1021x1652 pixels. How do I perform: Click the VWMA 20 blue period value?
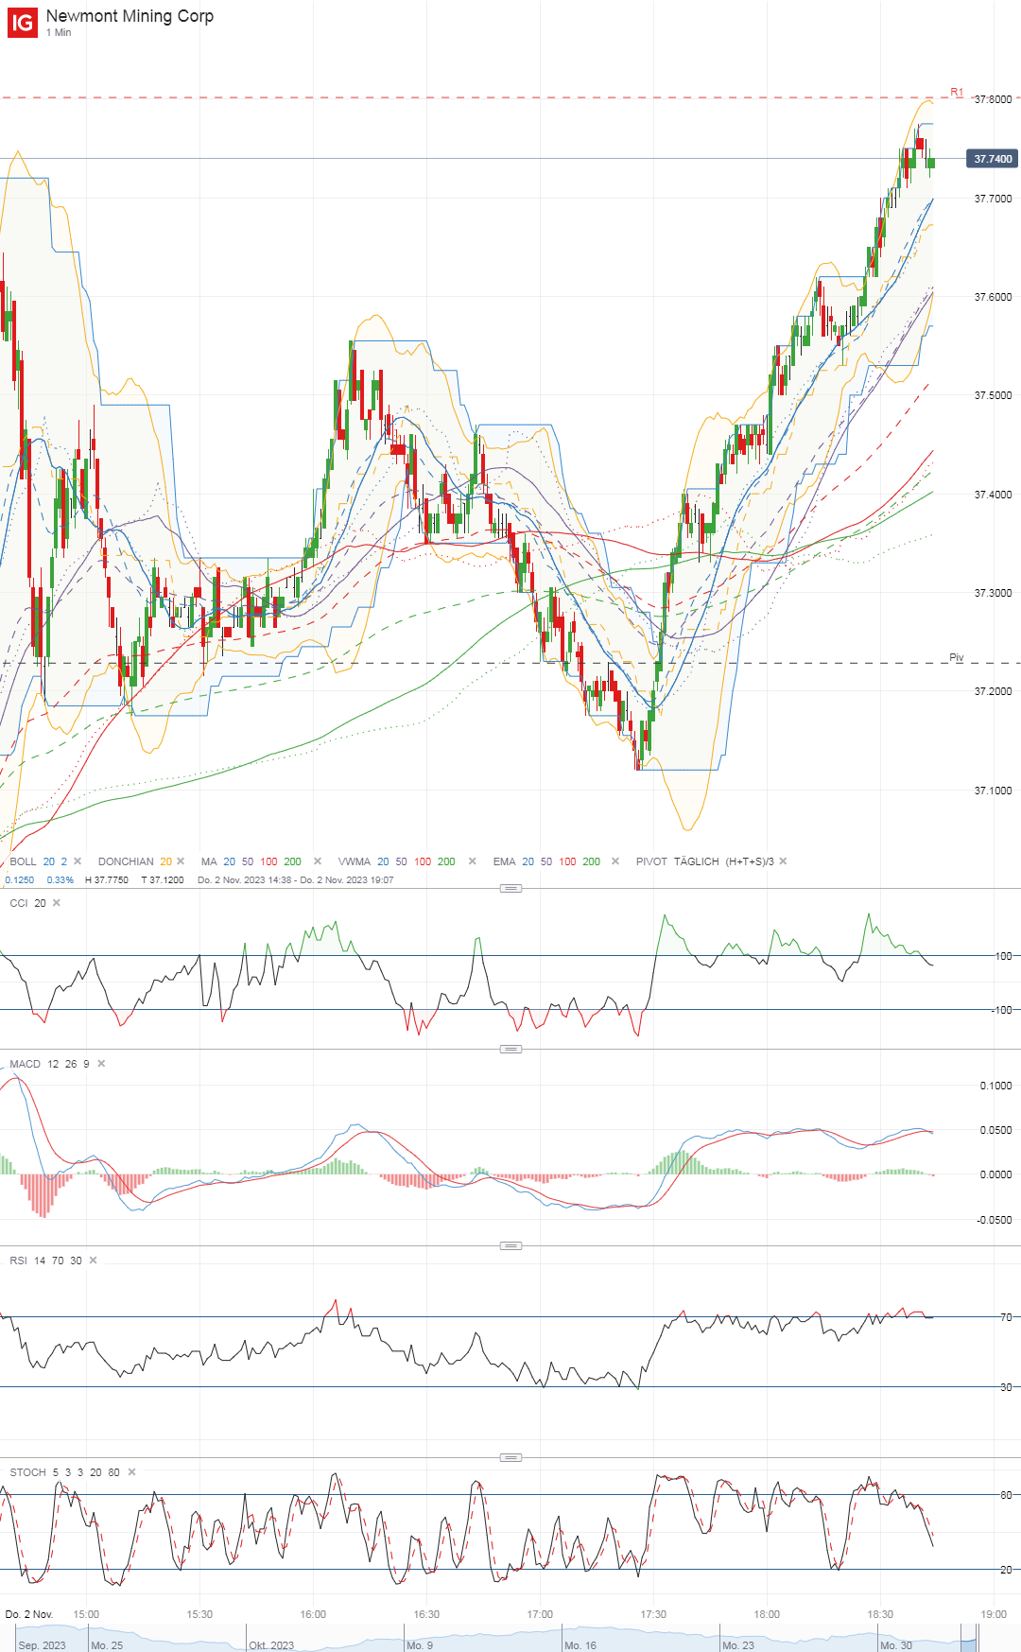tap(383, 861)
